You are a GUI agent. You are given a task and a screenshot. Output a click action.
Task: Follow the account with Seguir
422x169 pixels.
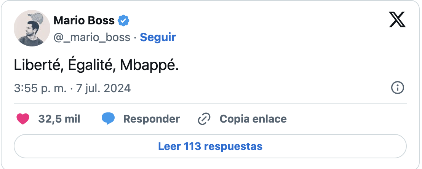[x=158, y=37]
